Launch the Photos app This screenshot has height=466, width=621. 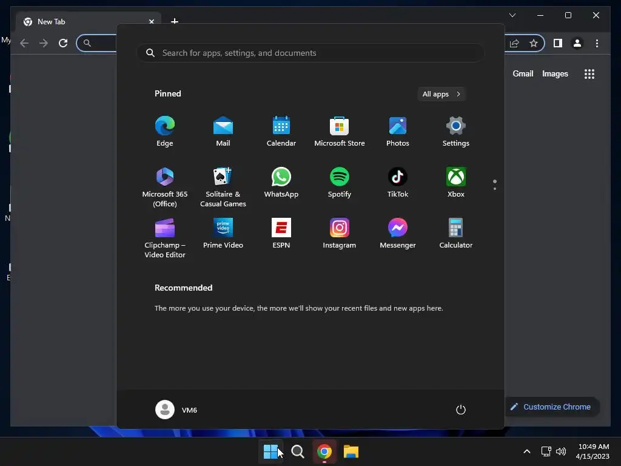point(398,131)
